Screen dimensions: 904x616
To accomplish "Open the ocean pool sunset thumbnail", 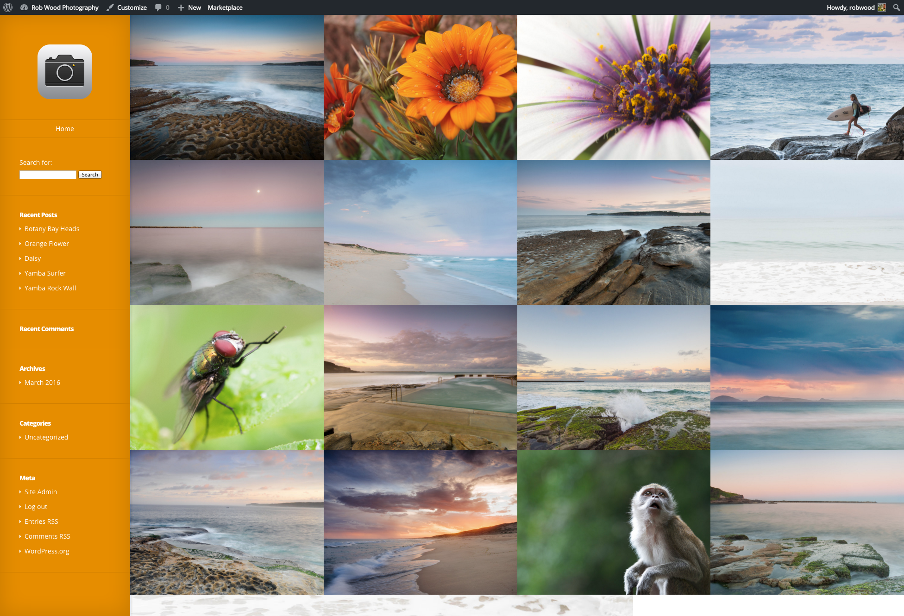I will (x=421, y=377).
